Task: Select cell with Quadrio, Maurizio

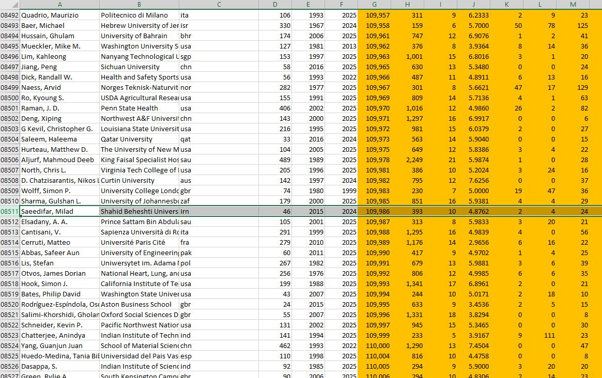Action: 59,15
